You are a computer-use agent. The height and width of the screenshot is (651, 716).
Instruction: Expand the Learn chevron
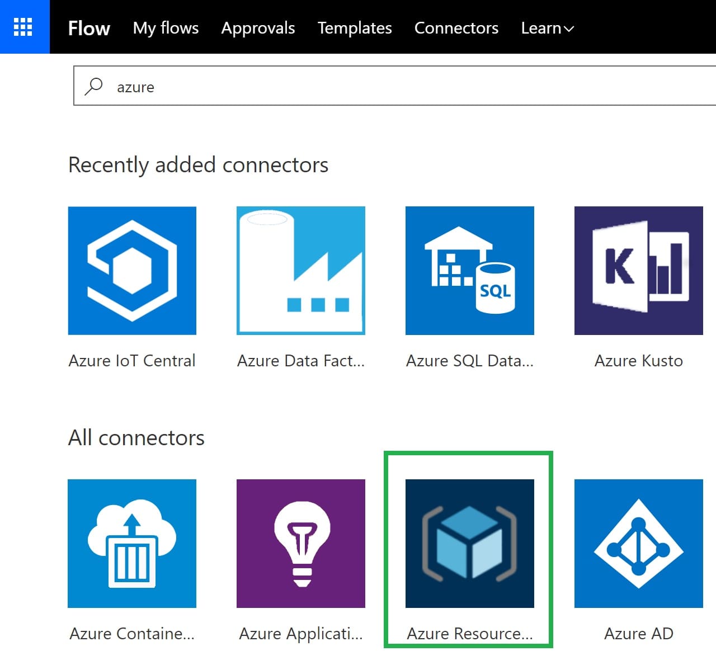[568, 29]
